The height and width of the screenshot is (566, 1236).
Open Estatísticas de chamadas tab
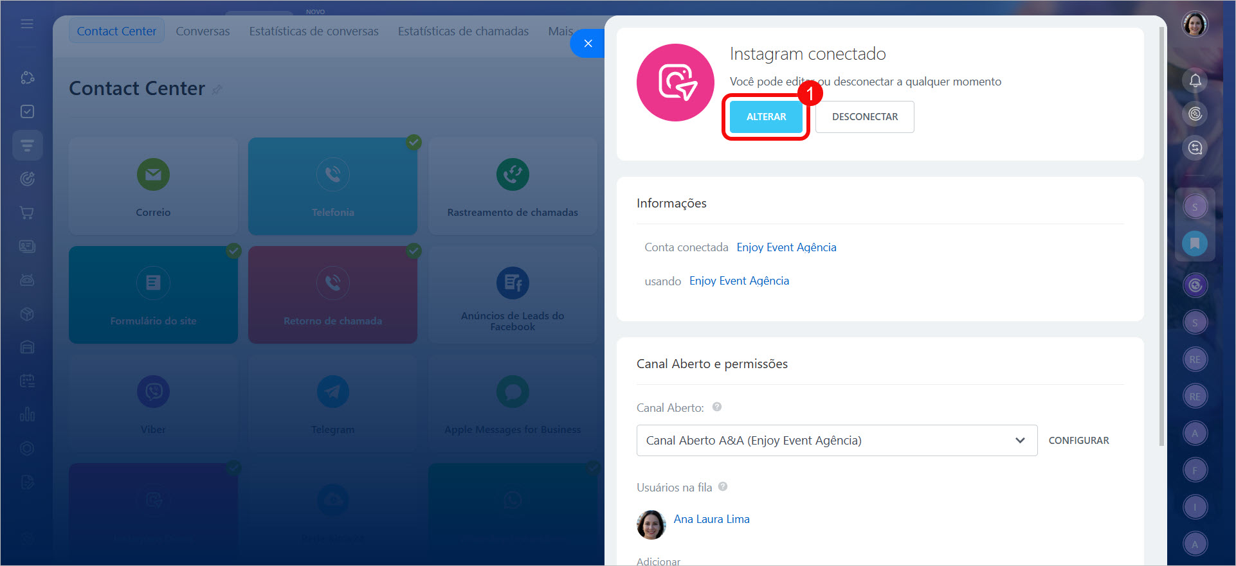point(463,31)
